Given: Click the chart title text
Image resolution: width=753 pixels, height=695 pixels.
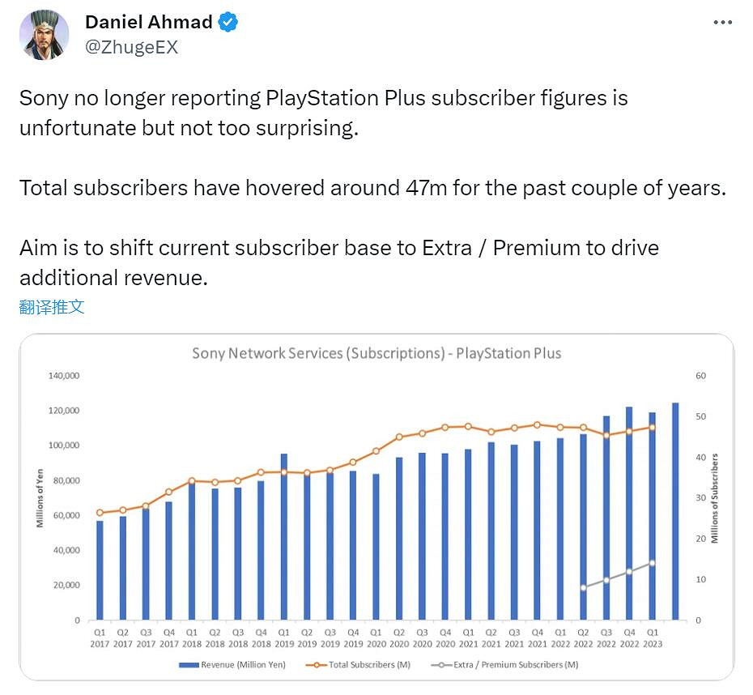Looking at the screenshot, I should [376, 353].
